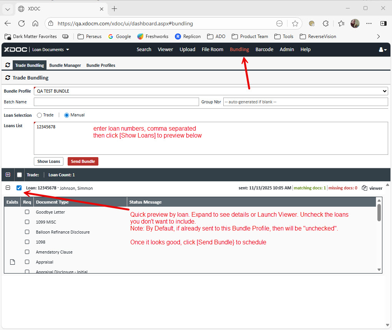Viewport: 392px width, 330px height.
Task: Switch to the Bundle Manager tab
Action: 65,65
